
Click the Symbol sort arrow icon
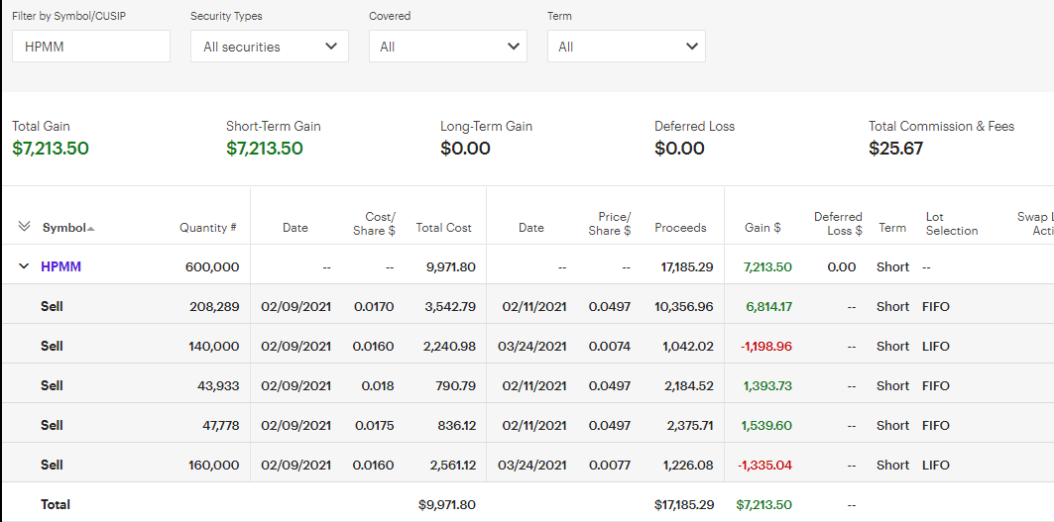pyautogui.click(x=91, y=229)
